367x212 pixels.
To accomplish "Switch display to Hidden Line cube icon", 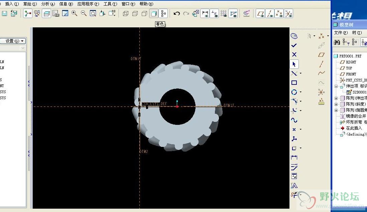I will click(x=135, y=14).
